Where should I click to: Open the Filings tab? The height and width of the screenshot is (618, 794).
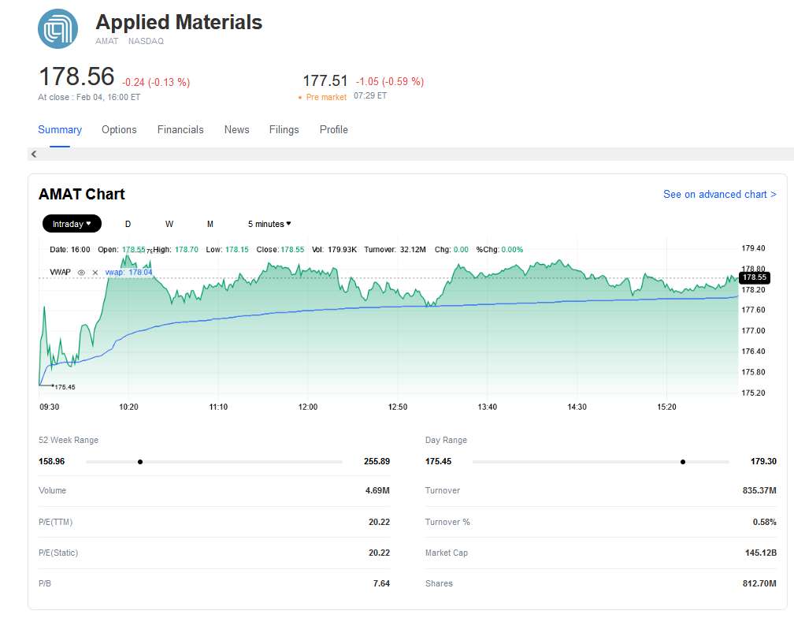[284, 130]
